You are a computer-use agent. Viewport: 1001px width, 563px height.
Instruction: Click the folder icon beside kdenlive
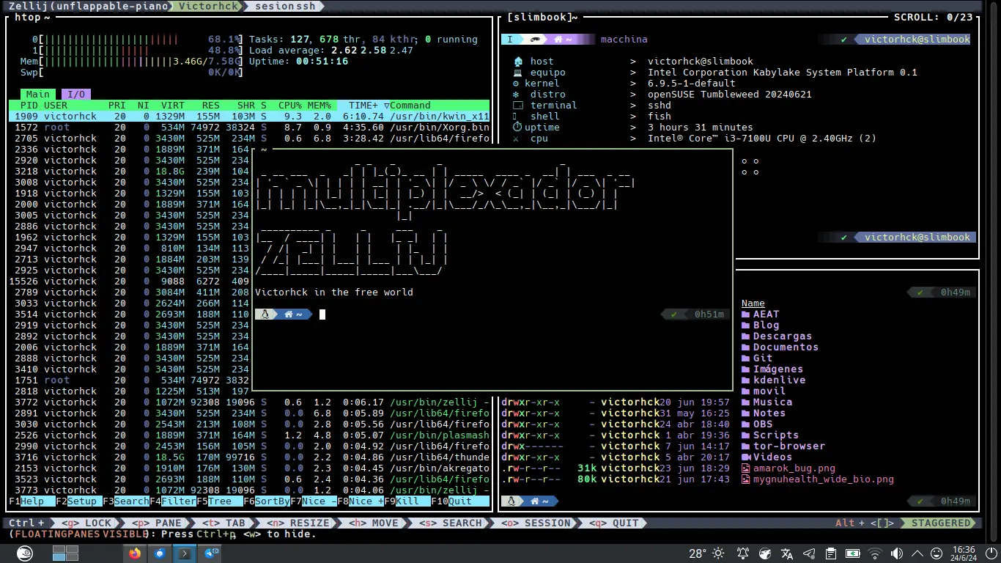coord(745,380)
